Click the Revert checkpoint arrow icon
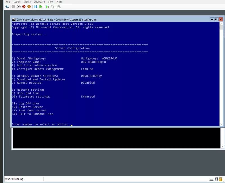The width and height of the screenshot is (225, 183). pyautogui.click(x=53, y=6)
